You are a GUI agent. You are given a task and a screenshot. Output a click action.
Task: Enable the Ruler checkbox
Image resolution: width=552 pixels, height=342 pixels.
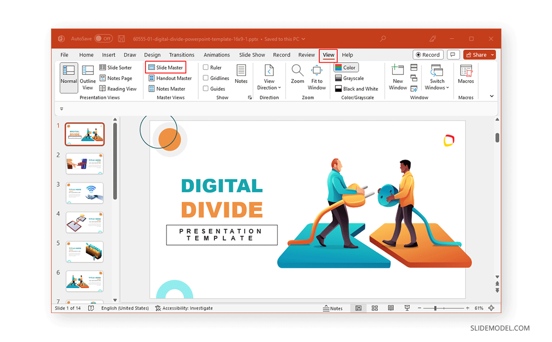[205, 67]
